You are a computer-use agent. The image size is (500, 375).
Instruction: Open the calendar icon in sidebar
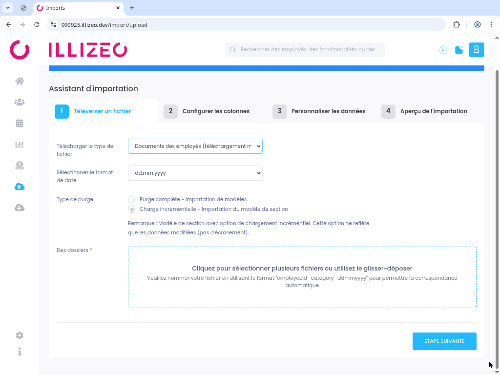20,123
